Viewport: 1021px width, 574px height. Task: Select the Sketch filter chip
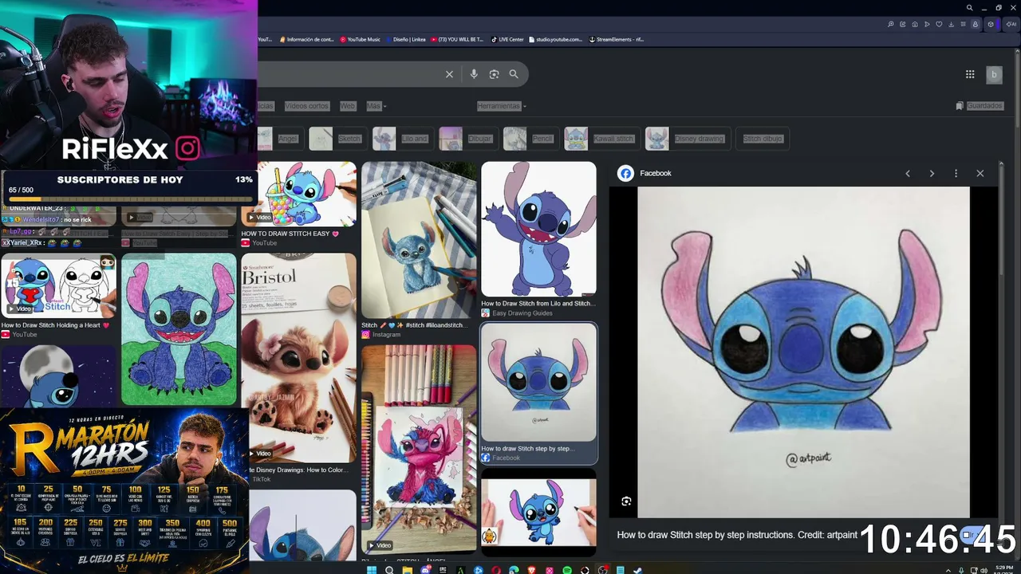338,139
